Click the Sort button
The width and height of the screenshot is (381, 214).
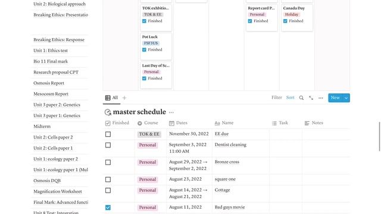click(x=290, y=97)
